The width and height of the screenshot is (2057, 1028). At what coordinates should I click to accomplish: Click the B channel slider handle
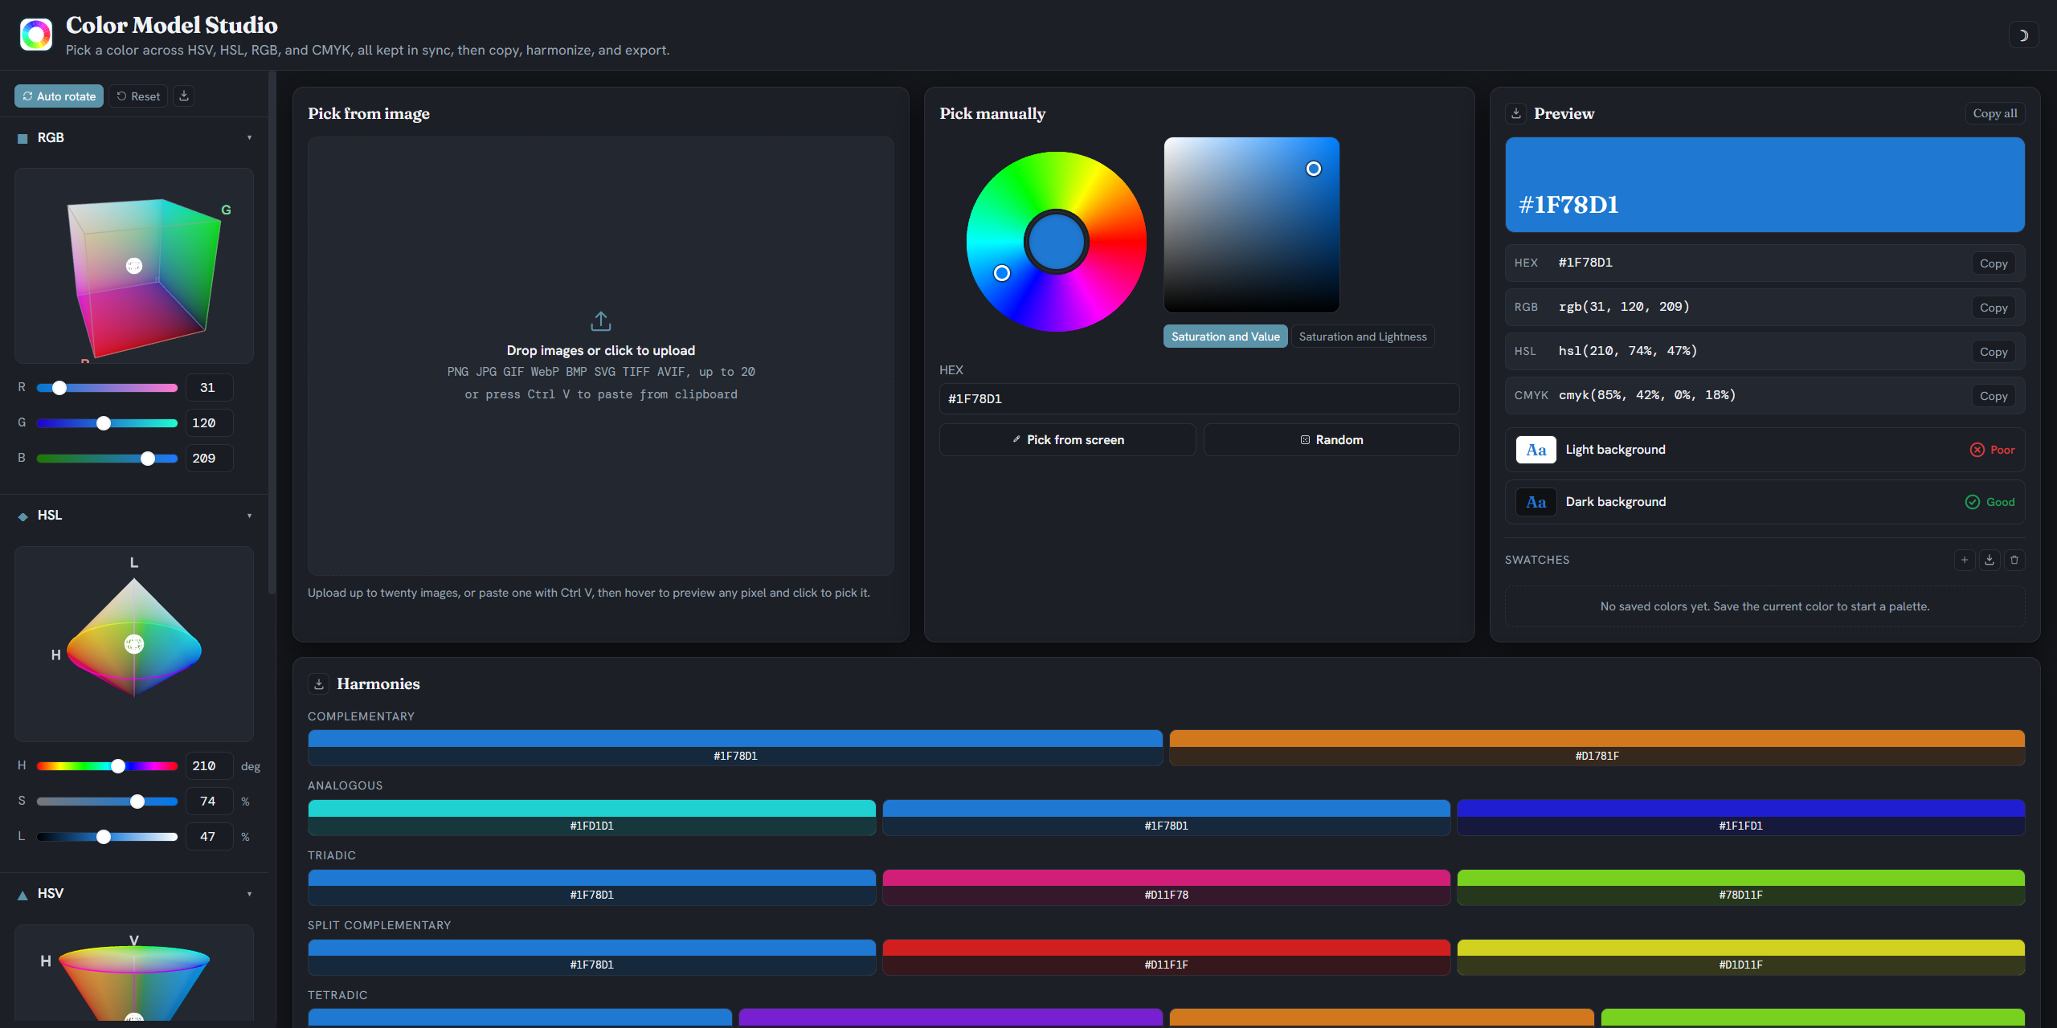click(x=148, y=459)
